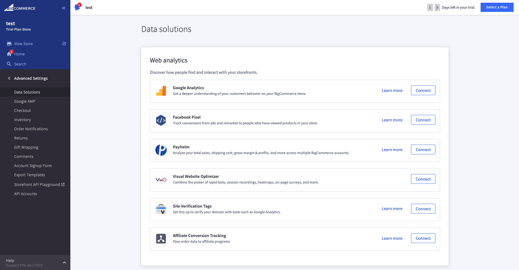Screen dimensions: 519x270
Task: Open Order Notifications settings
Action: point(31,129)
